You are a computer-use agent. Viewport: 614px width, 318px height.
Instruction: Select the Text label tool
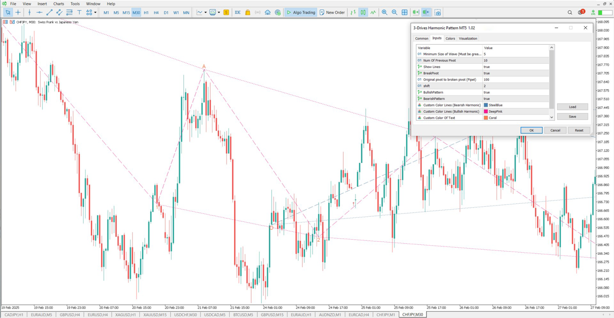[79, 12]
